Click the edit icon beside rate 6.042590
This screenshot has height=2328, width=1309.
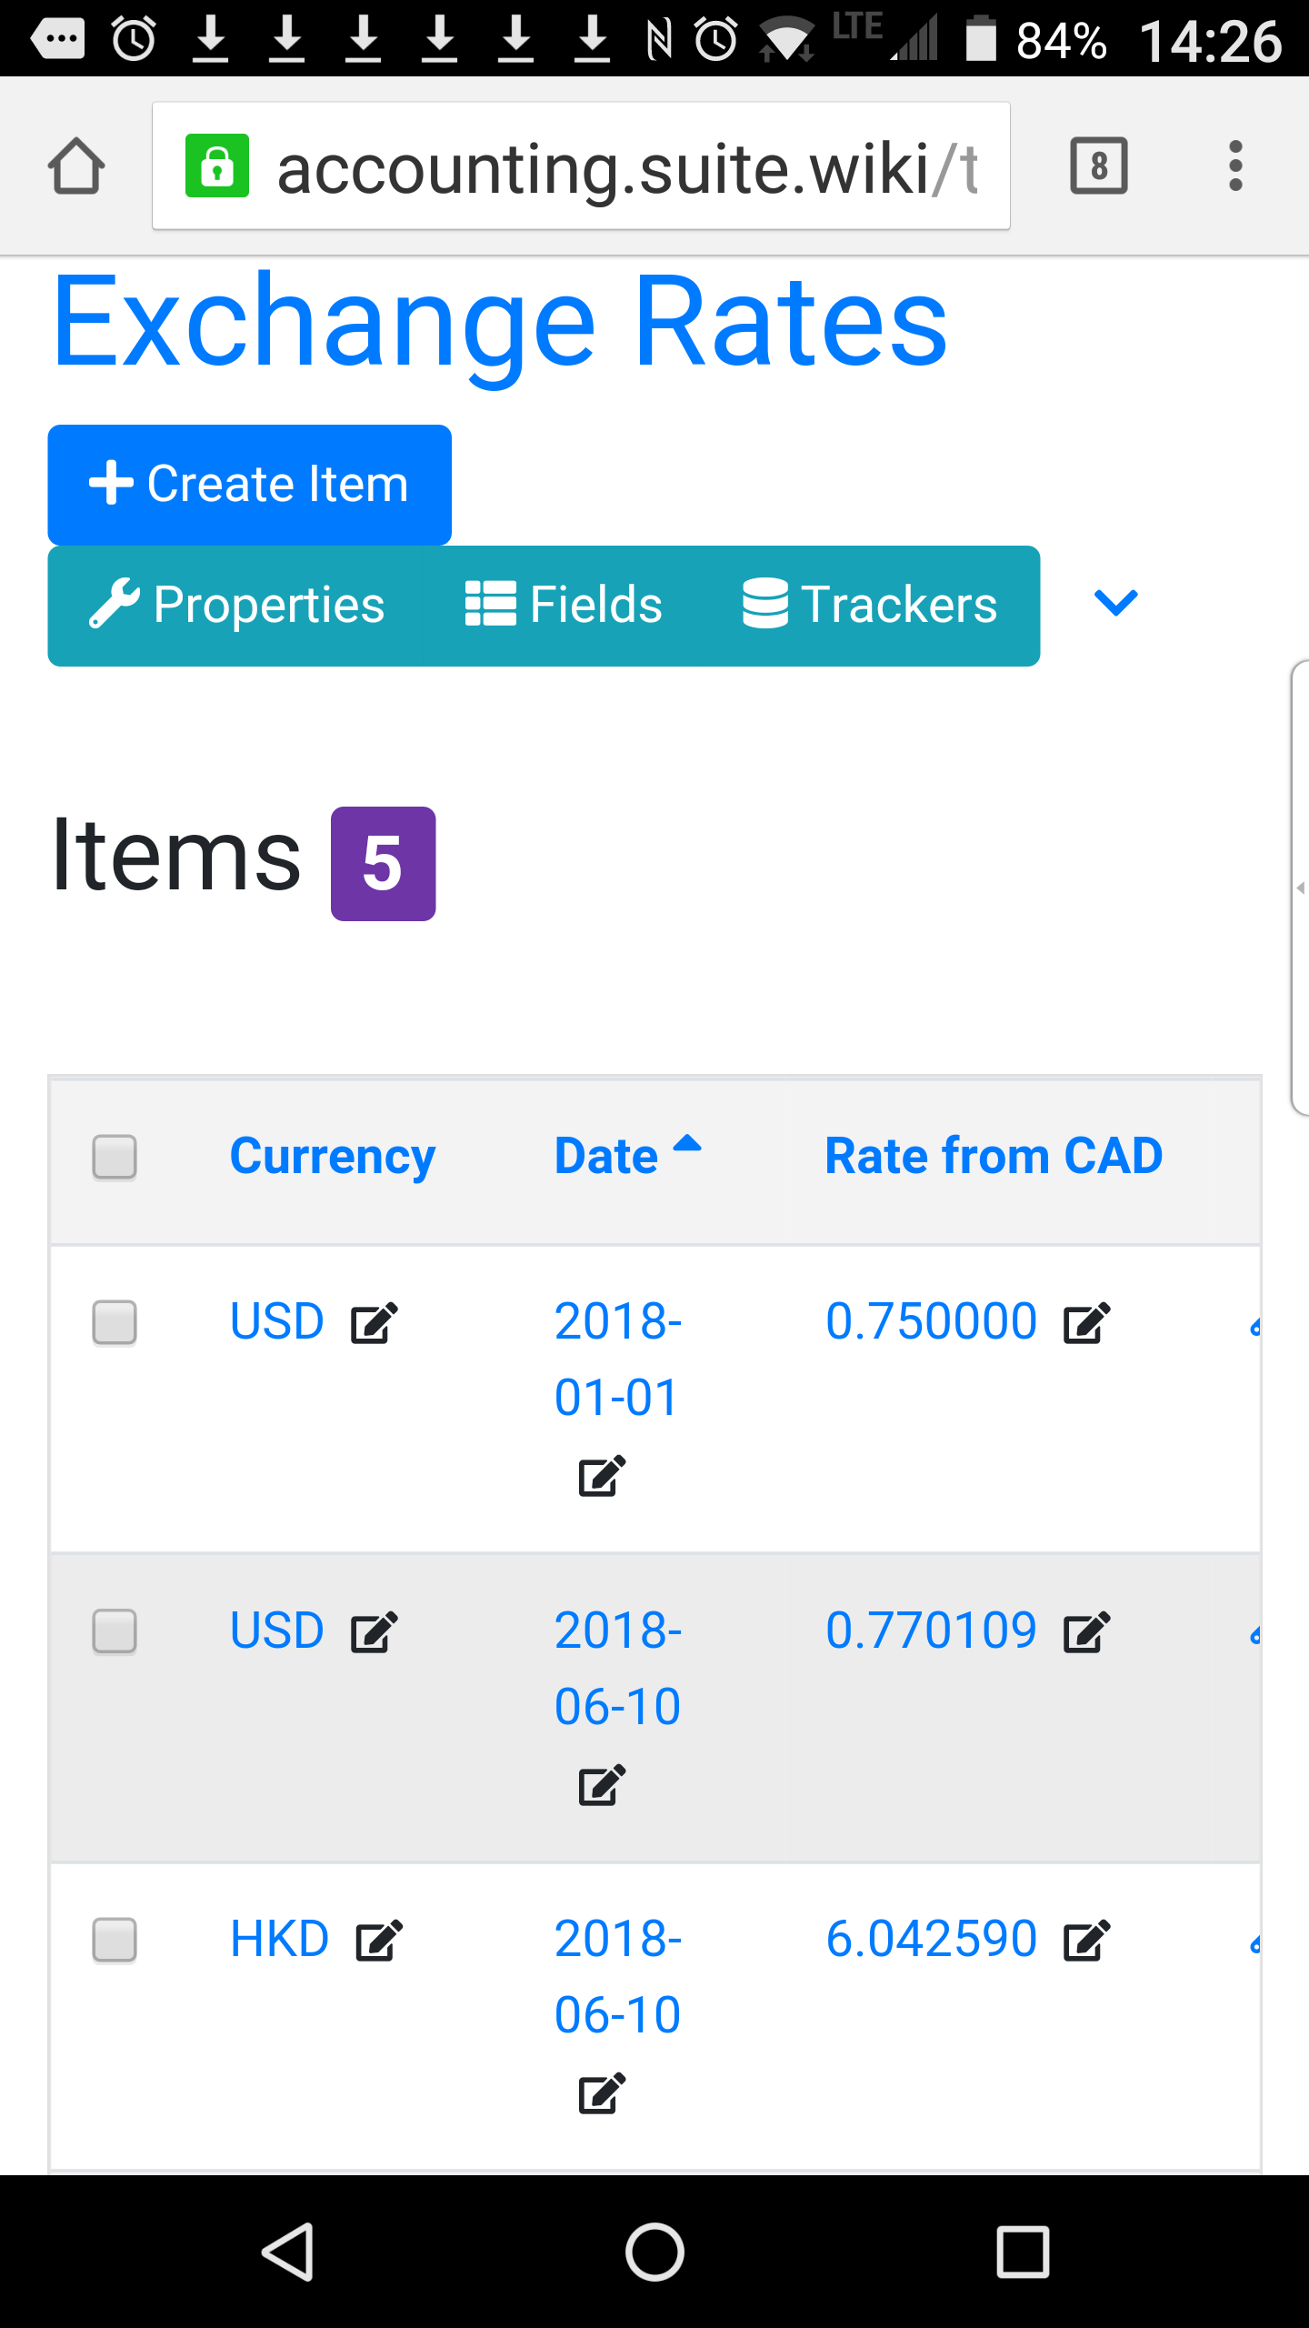click(x=1087, y=1940)
